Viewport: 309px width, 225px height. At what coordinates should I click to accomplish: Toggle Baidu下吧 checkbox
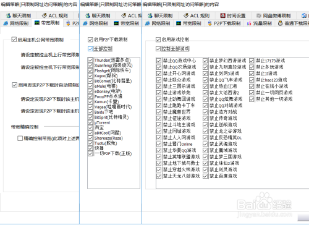pos(90,112)
